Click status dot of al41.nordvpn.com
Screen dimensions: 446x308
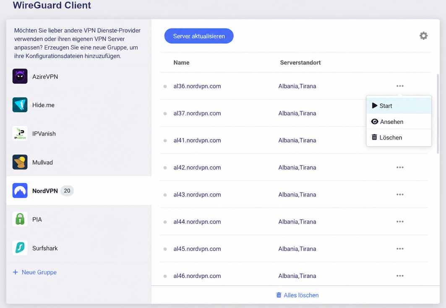tap(165, 141)
